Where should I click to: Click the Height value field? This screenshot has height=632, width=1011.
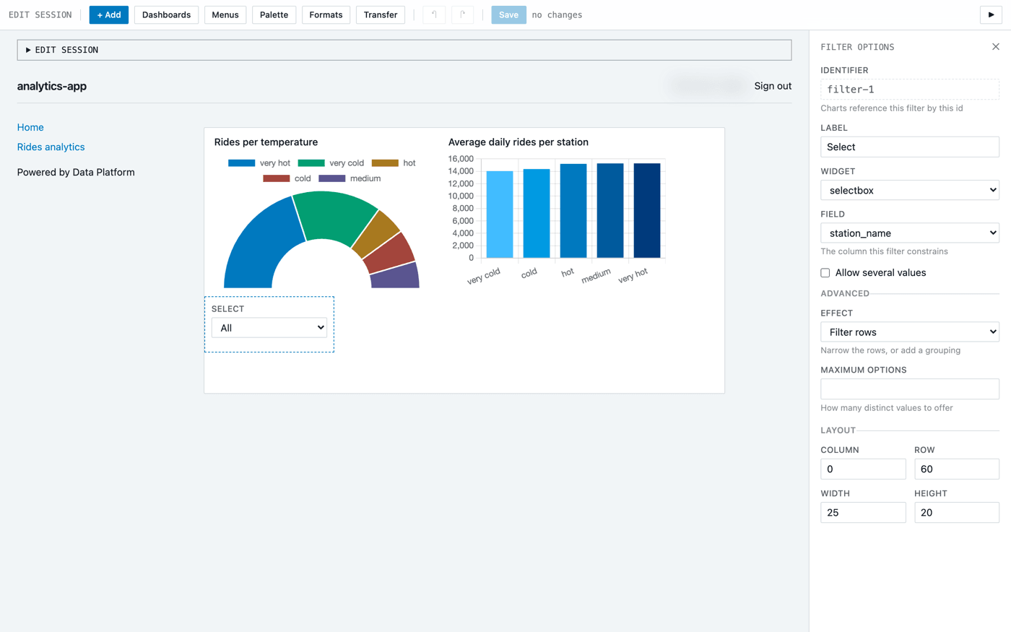coord(957,512)
